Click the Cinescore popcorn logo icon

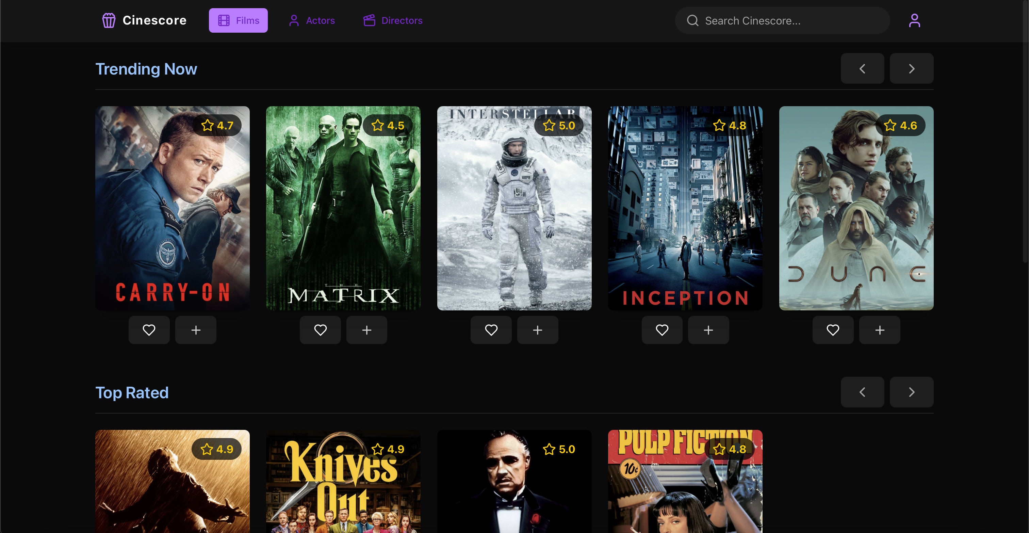(109, 20)
